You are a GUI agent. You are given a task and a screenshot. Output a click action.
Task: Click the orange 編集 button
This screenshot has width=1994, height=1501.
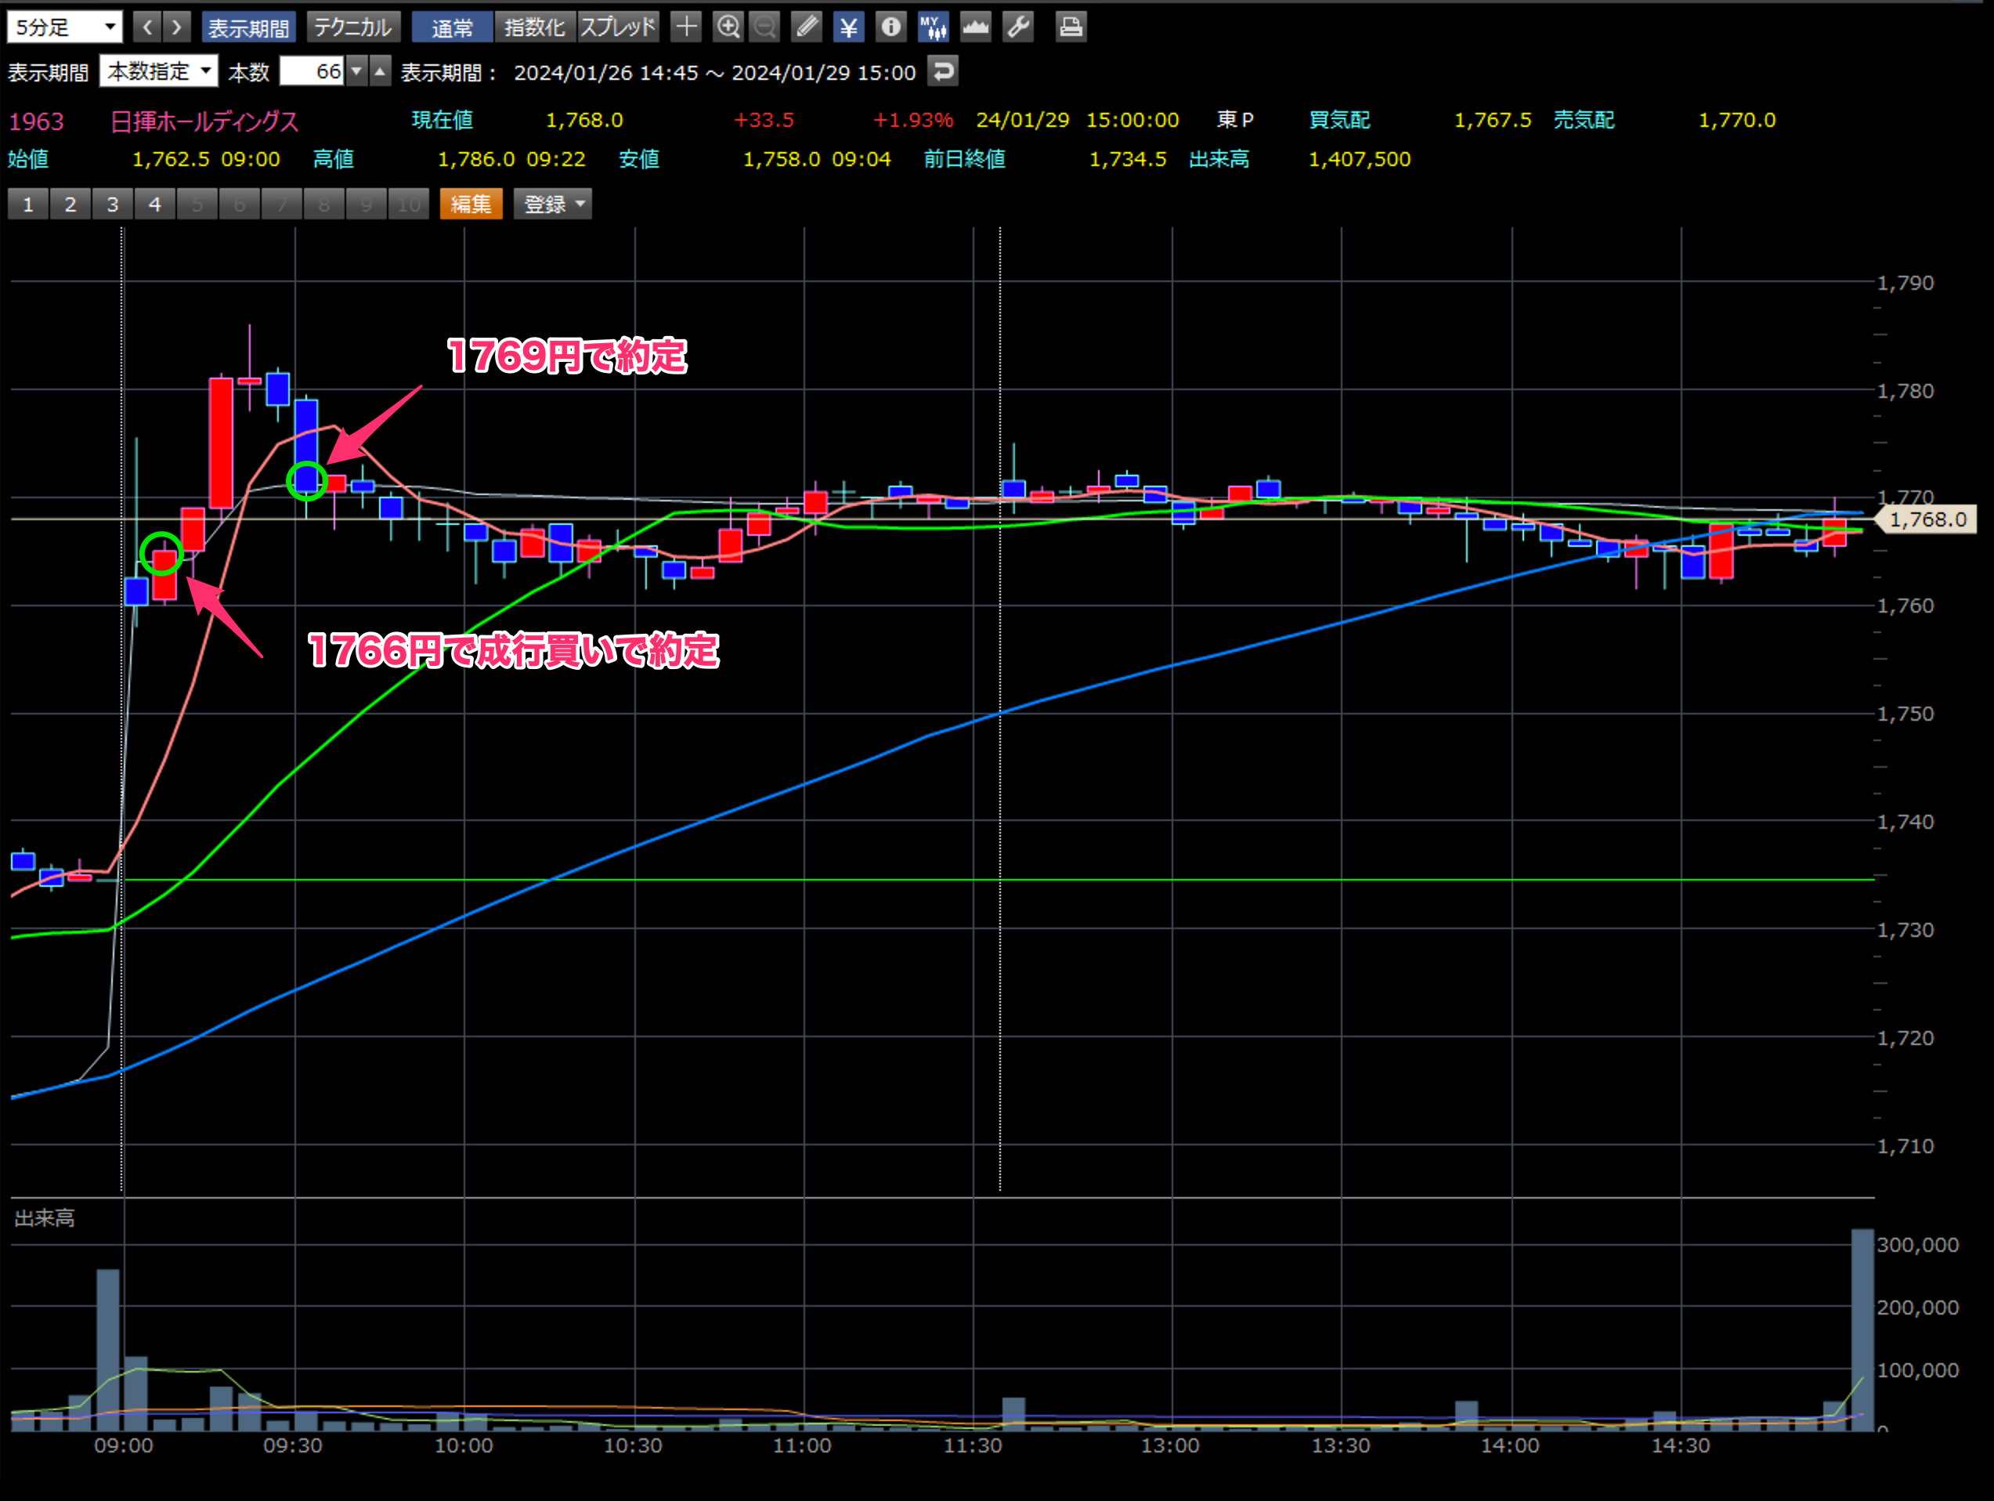(471, 204)
